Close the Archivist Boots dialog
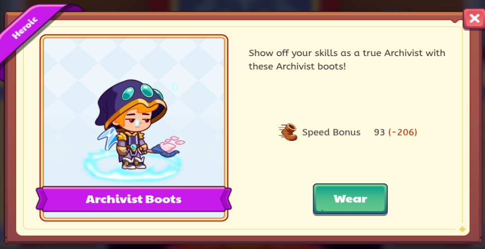Image resolution: width=485 pixels, height=249 pixels. [x=474, y=19]
